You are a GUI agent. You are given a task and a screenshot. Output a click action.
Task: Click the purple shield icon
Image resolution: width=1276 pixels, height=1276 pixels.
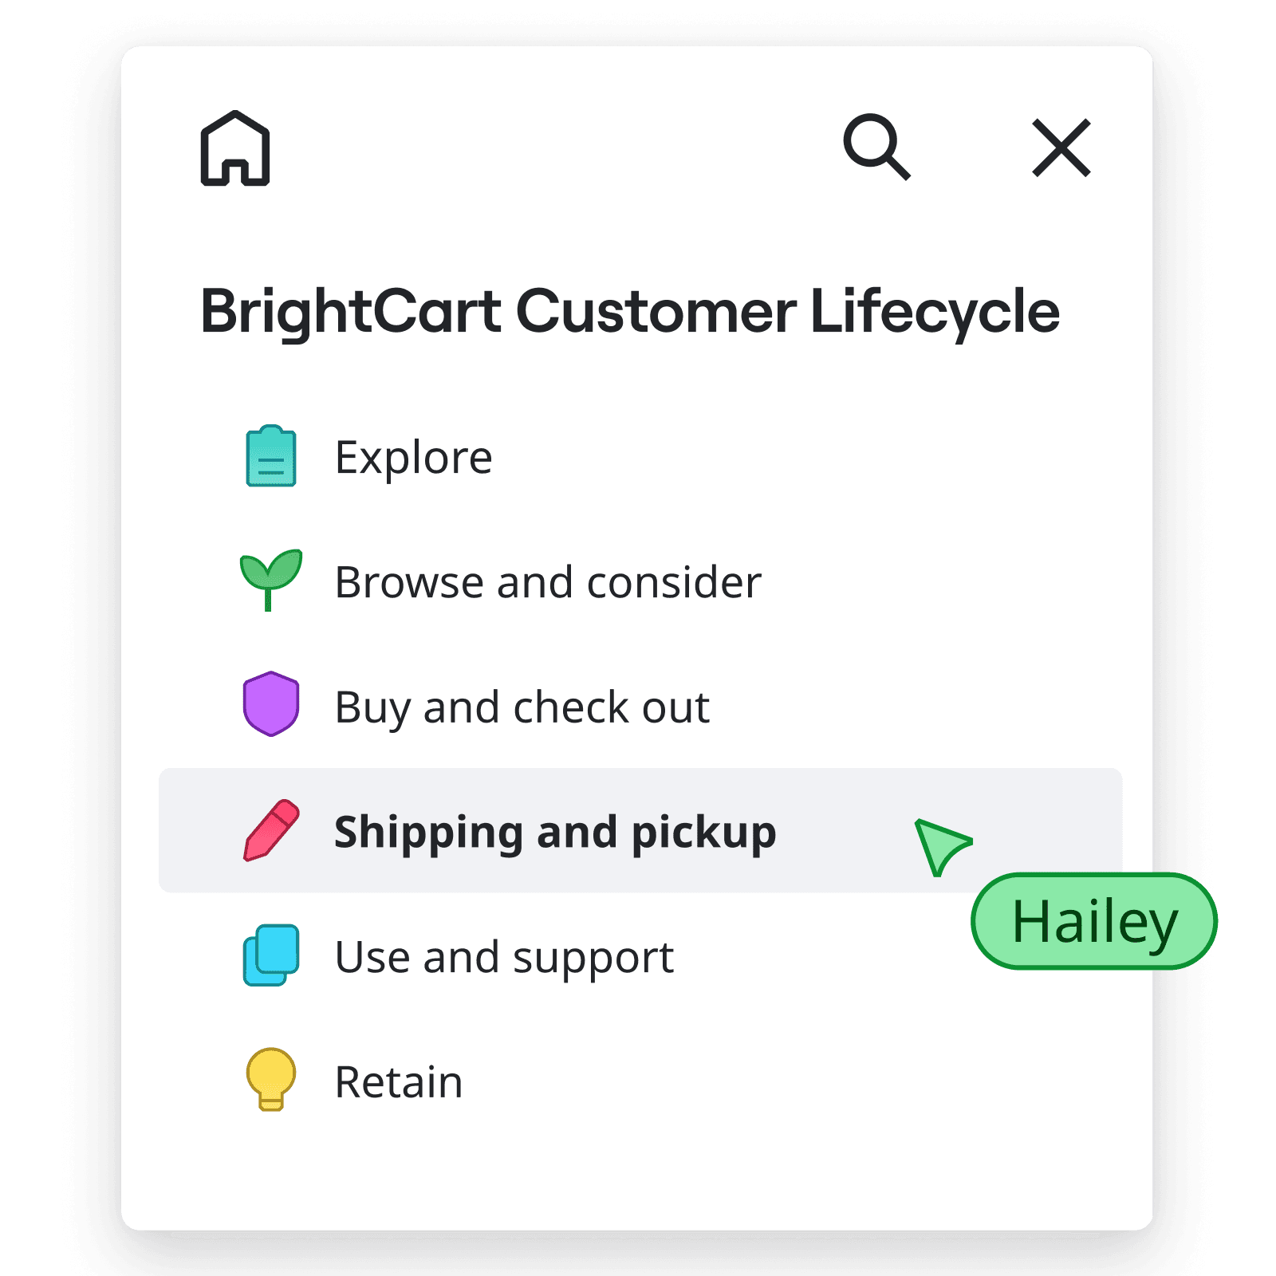pos(271,704)
